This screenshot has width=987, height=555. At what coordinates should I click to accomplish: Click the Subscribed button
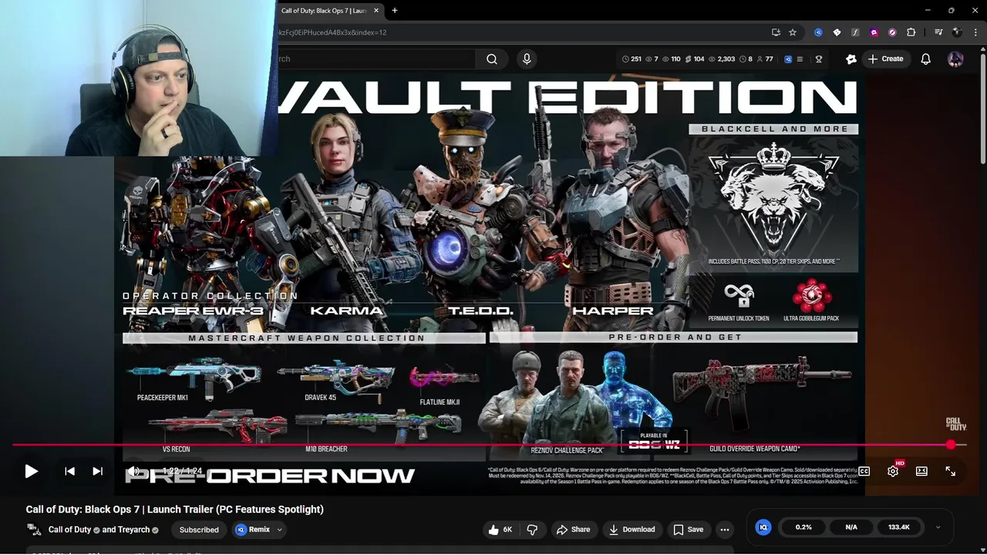point(199,530)
